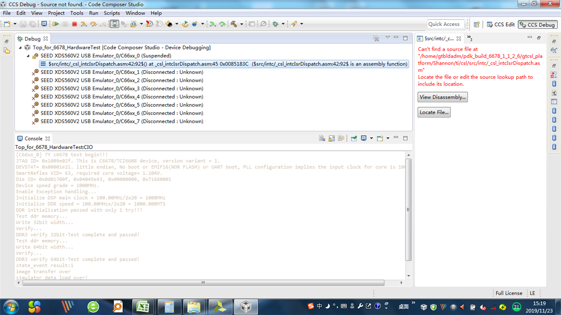
Task: Click the memory chip toolbar icon
Action: tap(169, 24)
